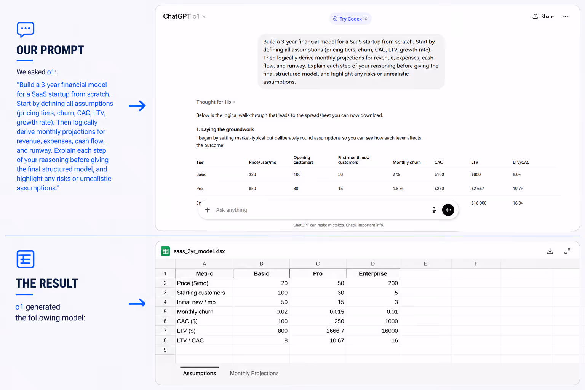Screen dimensions: 585x390
Task: Select column C header in spreadsheet
Action: 318,264
